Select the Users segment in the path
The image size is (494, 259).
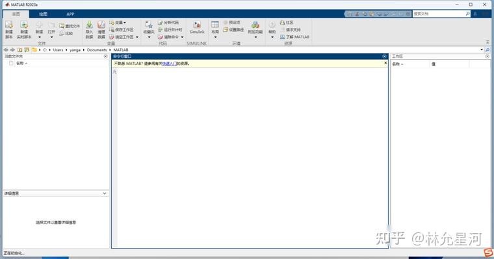(58, 50)
